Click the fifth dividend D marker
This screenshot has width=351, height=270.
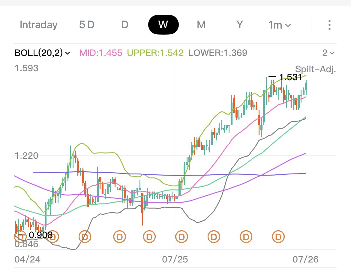[x=149, y=237]
